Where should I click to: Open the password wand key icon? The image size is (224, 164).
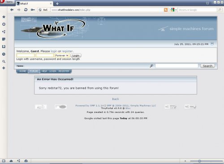(33, 10)
